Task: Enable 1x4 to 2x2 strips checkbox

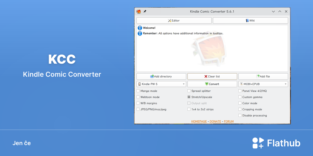Action: coord(189,109)
